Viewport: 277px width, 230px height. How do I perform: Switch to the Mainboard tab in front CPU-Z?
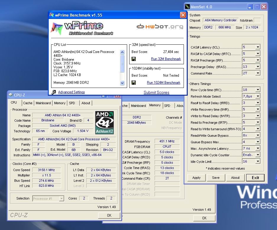43,103
